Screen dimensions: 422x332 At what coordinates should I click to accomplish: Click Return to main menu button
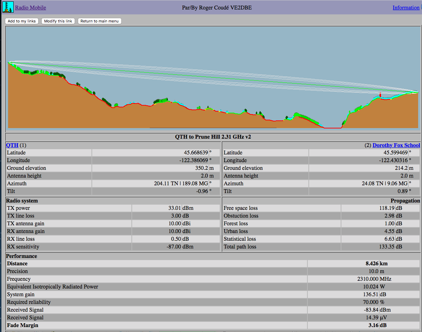click(100, 21)
